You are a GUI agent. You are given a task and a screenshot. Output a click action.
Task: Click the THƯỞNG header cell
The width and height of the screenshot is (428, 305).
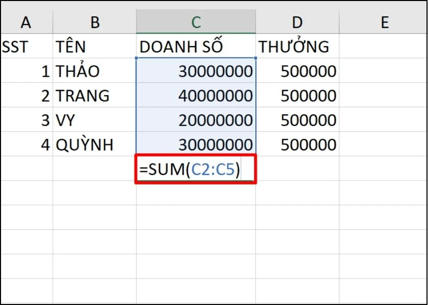(x=297, y=46)
